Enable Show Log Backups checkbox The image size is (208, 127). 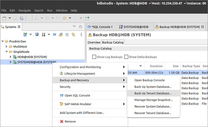click(x=94, y=57)
